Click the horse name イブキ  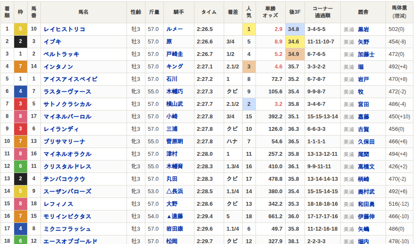[x=52, y=42]
